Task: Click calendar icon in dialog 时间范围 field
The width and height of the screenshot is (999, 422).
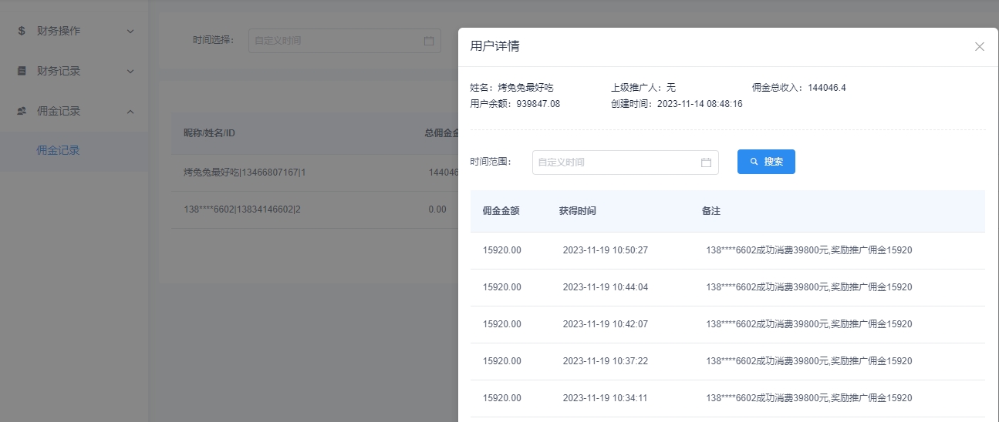Action: [706, 162]
